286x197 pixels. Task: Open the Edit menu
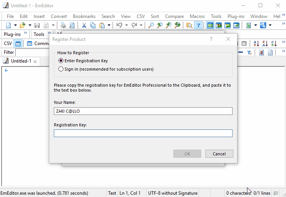(24, 16)
